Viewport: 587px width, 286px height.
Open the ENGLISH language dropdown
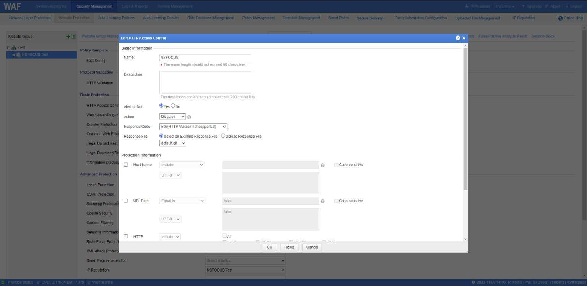[x=504, y=6]
